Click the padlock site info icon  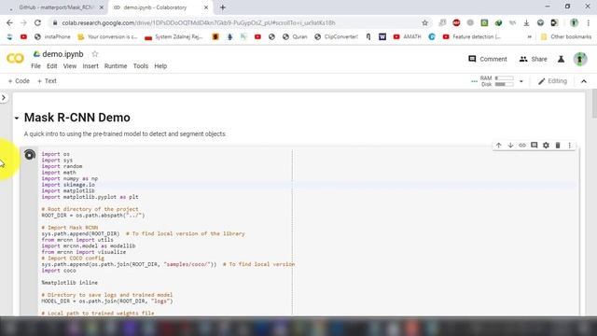[55, 22]
